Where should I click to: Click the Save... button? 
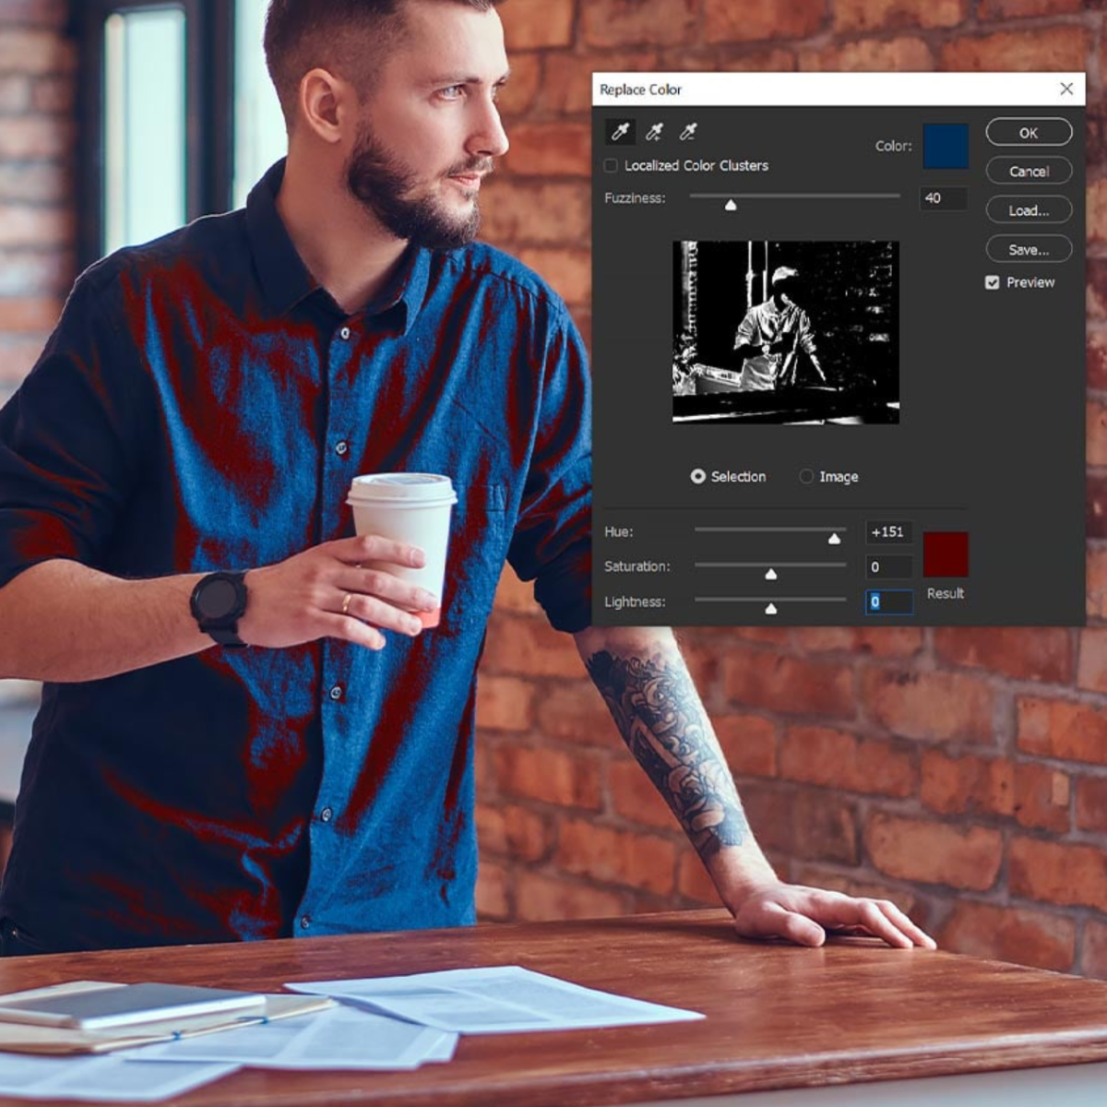coord(1029,249)
